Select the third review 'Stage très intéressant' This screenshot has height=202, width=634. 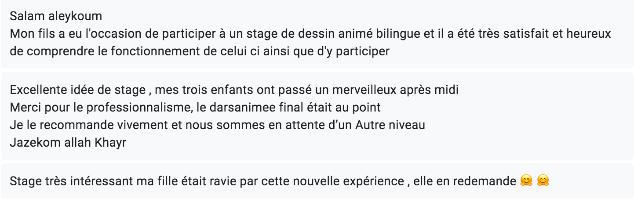[317, 180]
